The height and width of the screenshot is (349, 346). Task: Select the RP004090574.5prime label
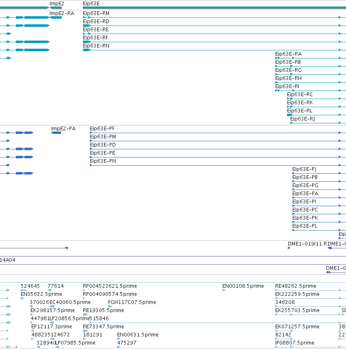[110, 294]
